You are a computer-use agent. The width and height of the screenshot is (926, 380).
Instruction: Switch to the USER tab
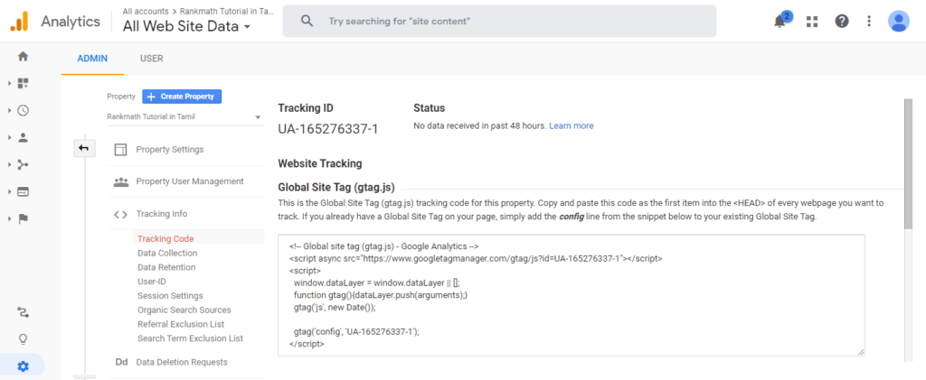click(152, 59)
